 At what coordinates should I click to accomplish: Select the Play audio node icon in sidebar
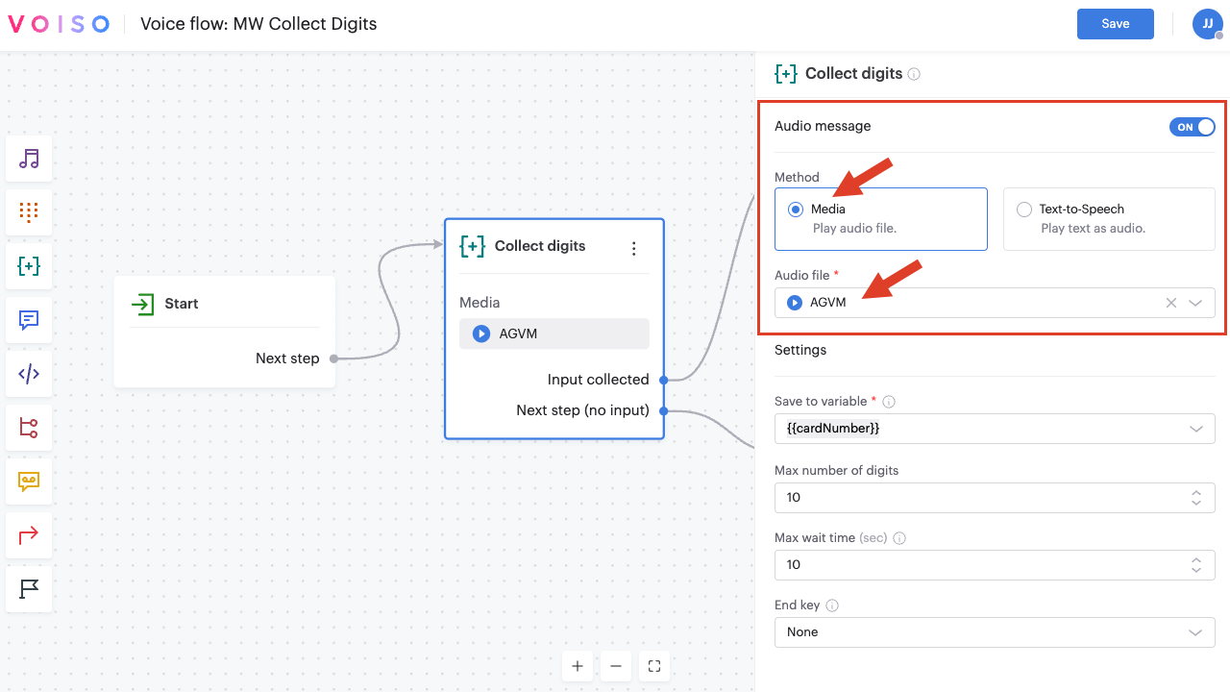pyautogui.click(x=29, y=159)
